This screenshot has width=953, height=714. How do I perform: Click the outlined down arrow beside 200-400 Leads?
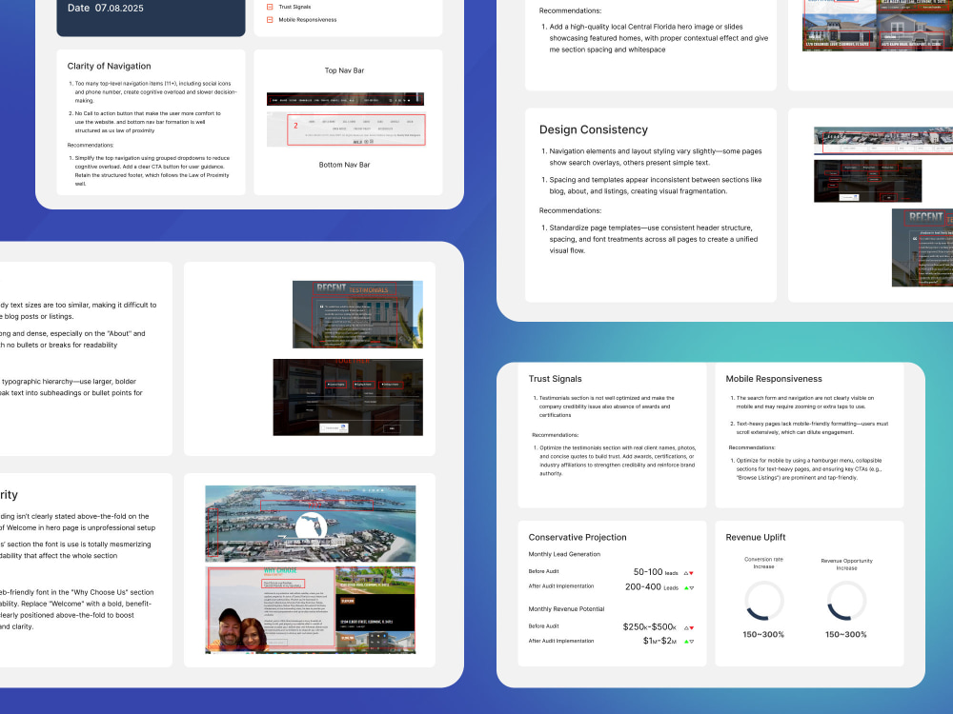[691, 587]
